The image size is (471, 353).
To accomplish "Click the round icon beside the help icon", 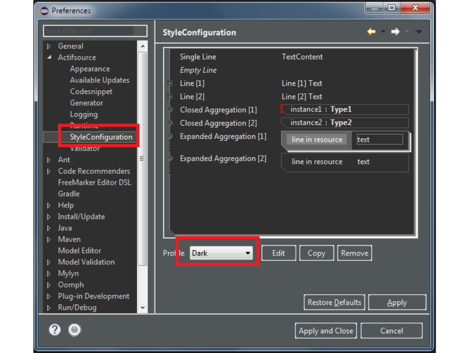I will [x=75, y=330].
